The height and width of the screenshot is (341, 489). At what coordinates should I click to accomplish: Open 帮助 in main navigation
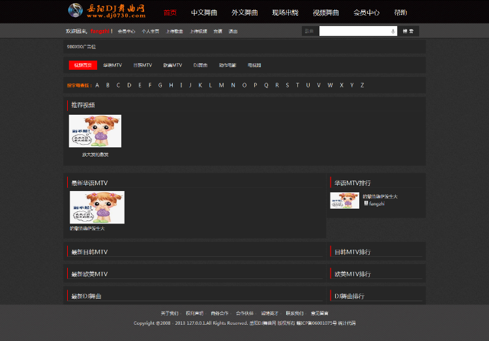pyautogui.click(x=400, y=13)
